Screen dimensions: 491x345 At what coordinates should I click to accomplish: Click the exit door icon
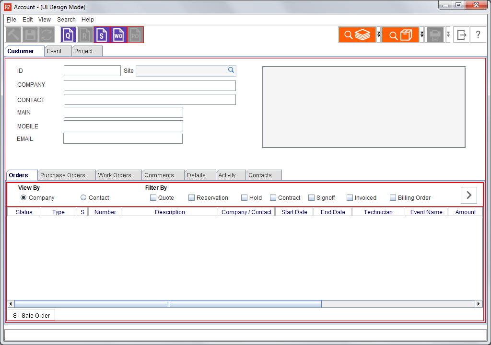point(462,35)
